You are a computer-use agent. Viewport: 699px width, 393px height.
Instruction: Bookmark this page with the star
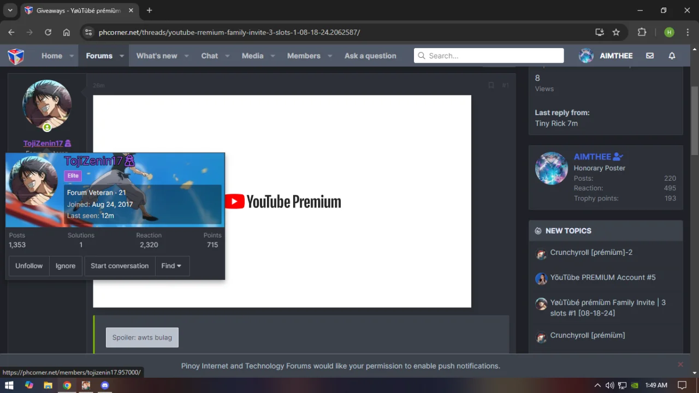[x=616, y=32]
